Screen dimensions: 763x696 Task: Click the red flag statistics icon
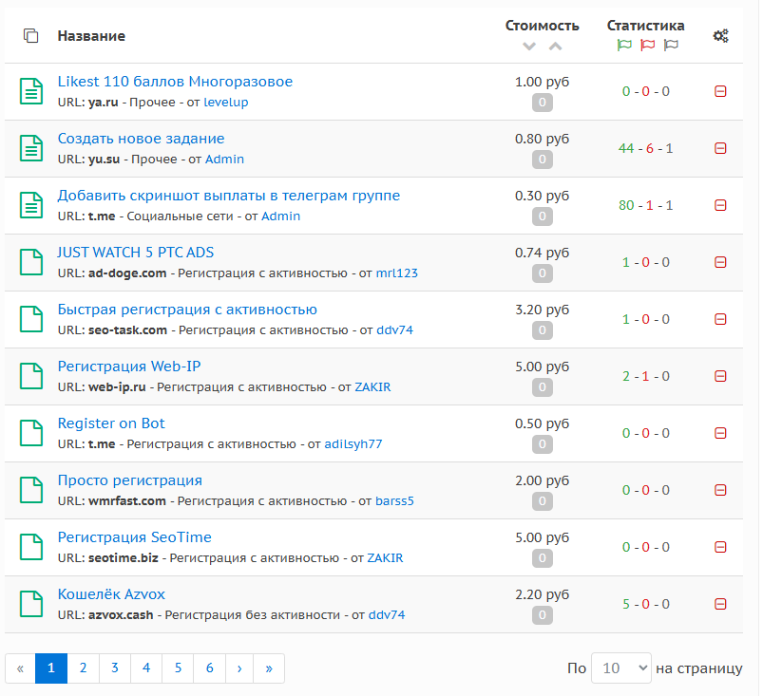pyautogui.click(x=647, y=45)
